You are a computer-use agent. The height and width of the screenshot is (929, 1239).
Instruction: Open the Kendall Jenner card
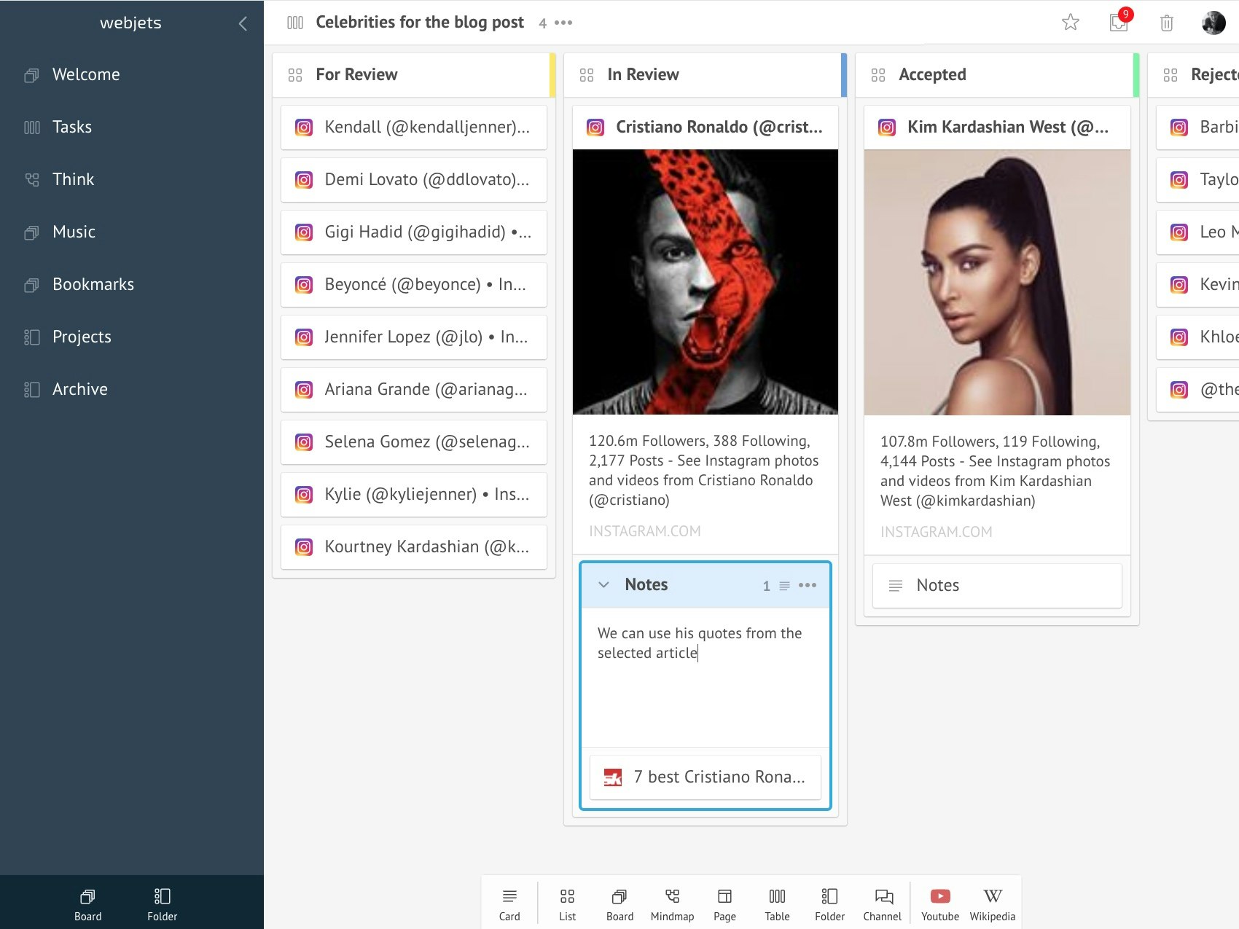click(x=414, y=128)
